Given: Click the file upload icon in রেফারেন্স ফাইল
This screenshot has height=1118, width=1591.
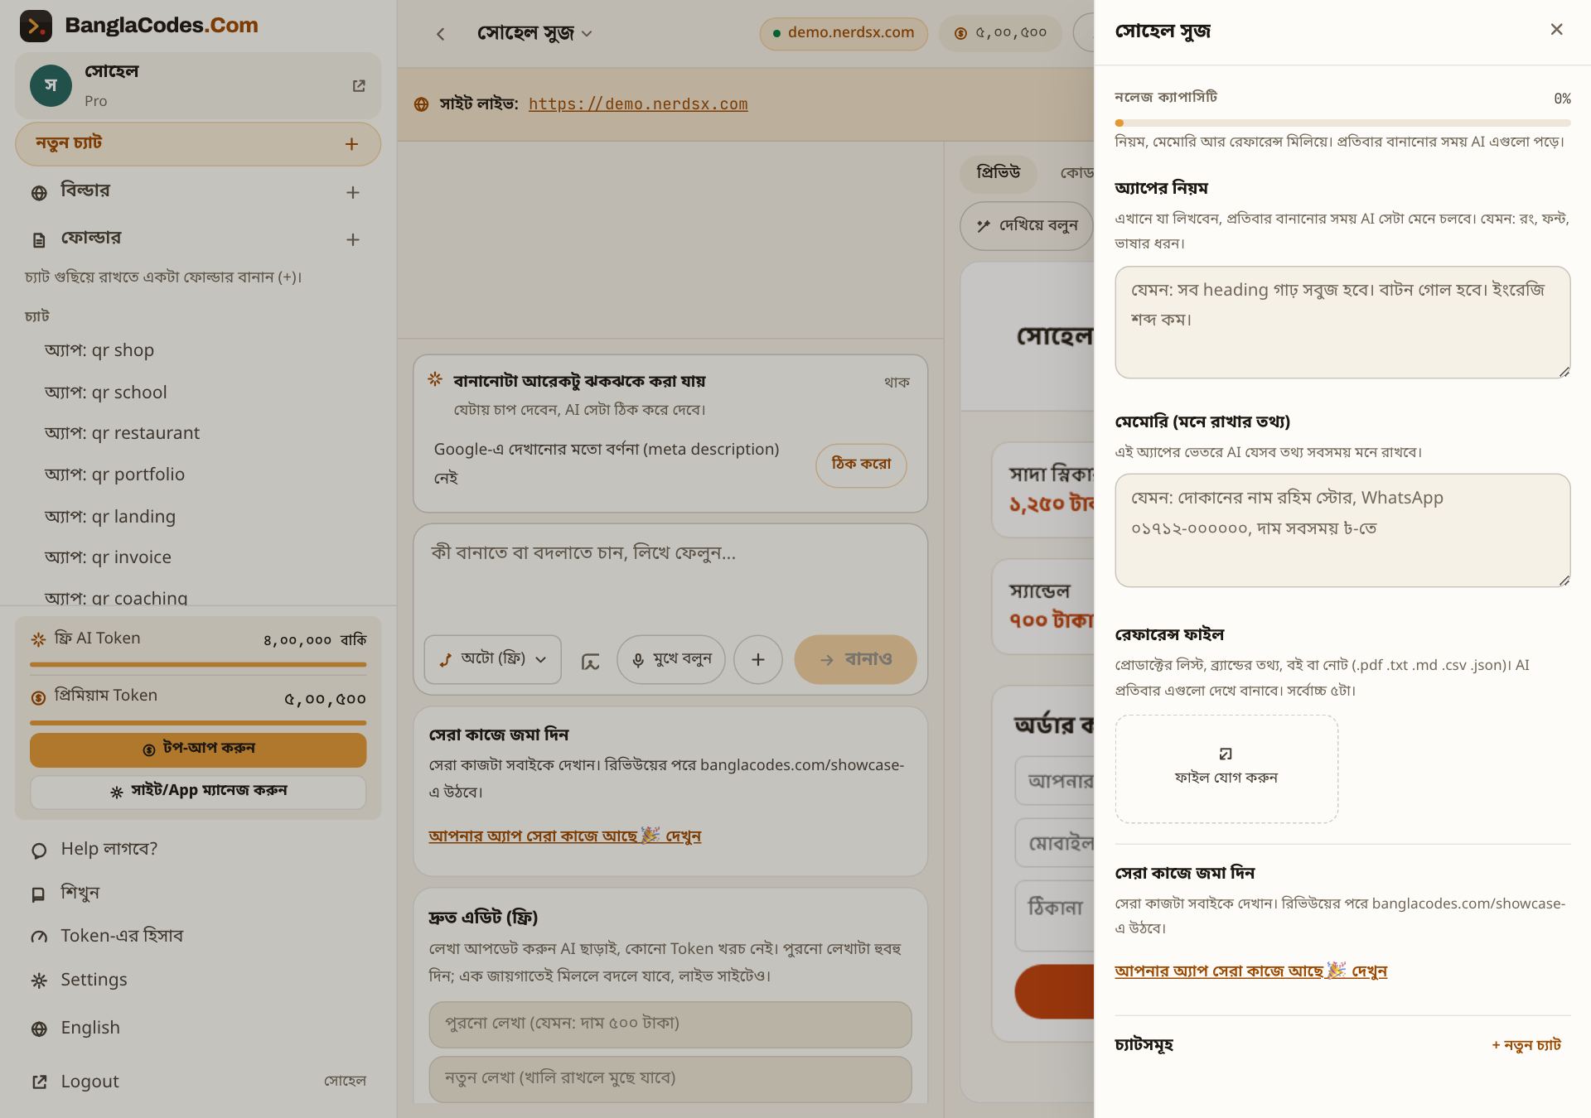Looking at the screenshot, I should (x=1226, y=754).
